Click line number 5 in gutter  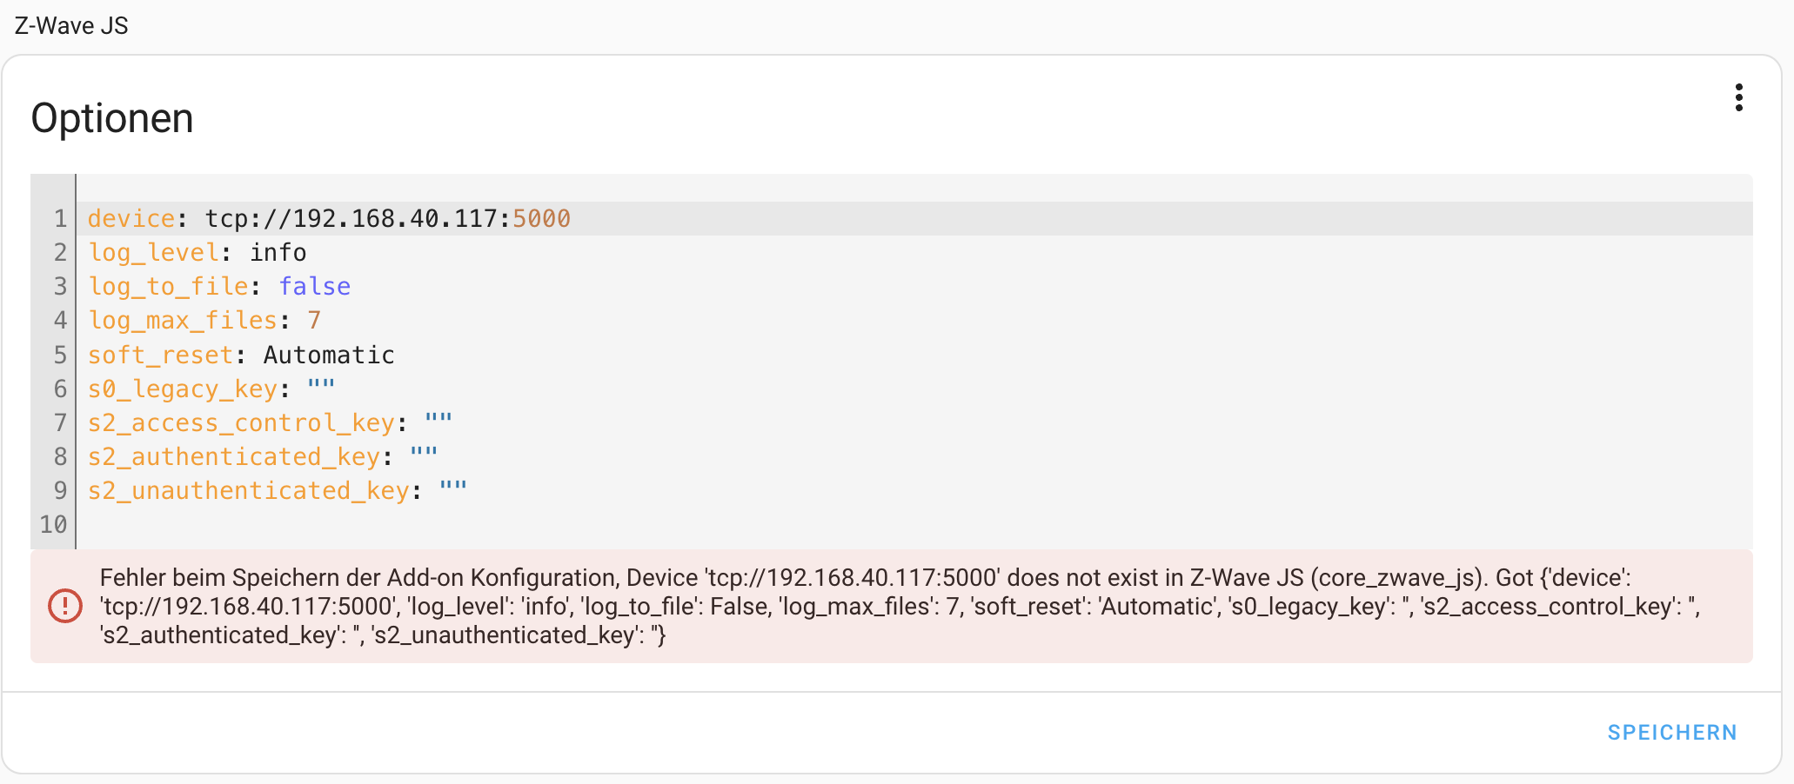(x=60, y=355)
